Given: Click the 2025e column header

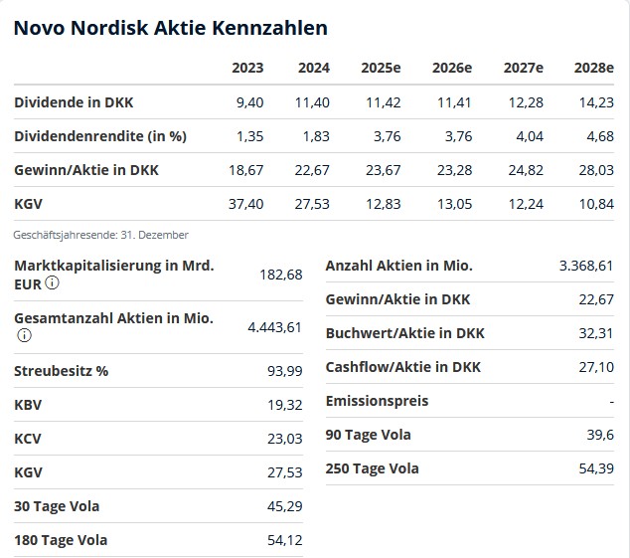Looking at the screenshot, I should pos(382,68).
